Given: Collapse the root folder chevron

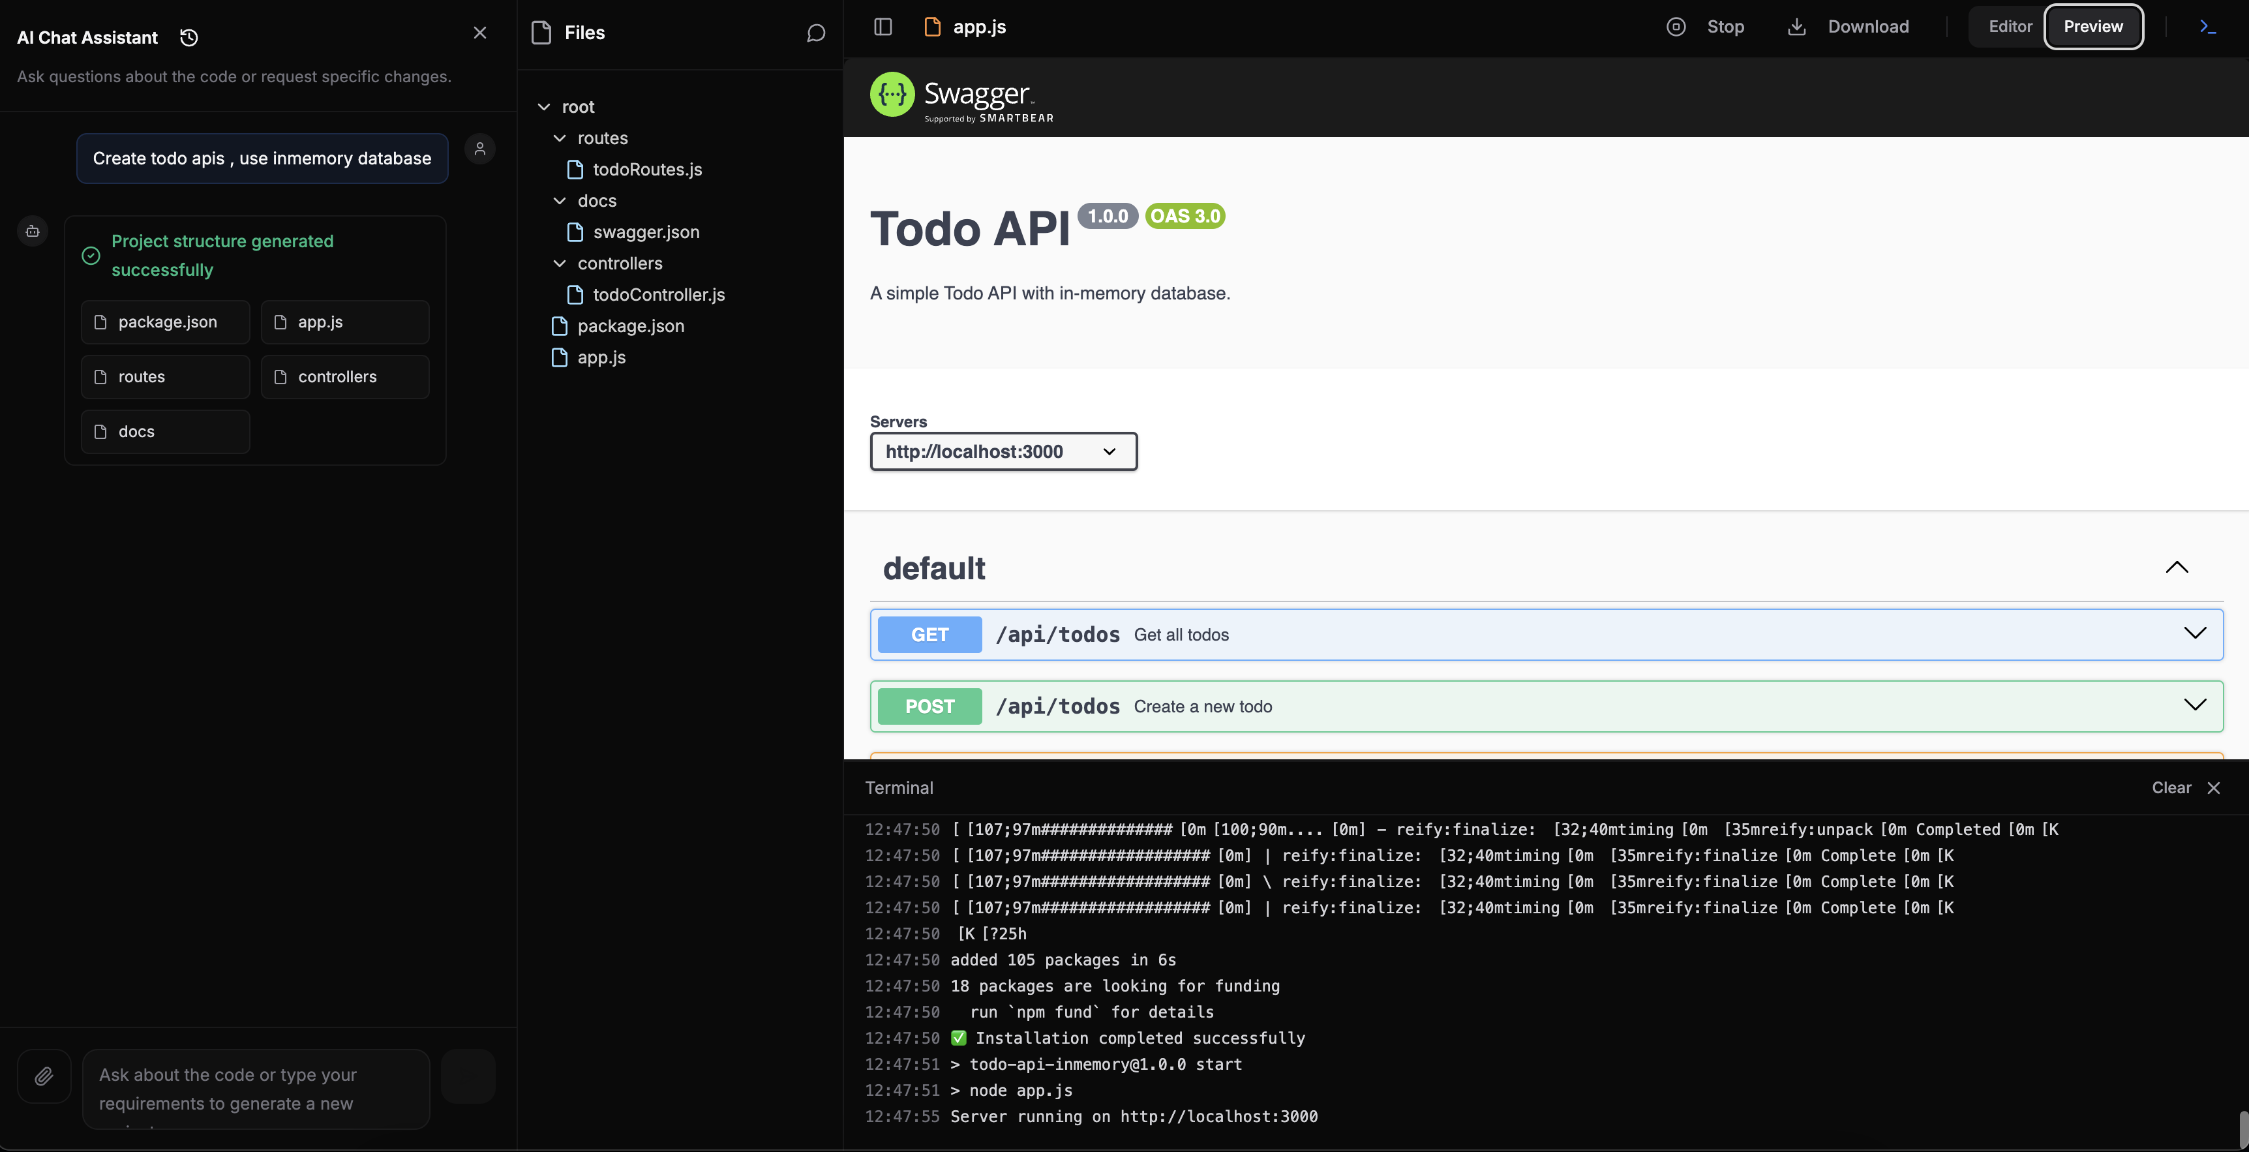Looking at the screenshot, I should coord(544,106).
